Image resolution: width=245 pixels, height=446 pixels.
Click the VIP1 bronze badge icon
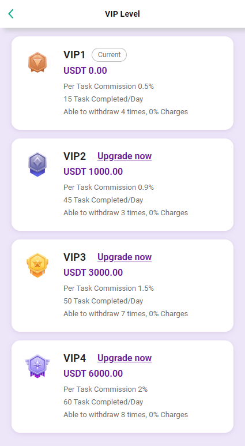(x=37, y=62)
